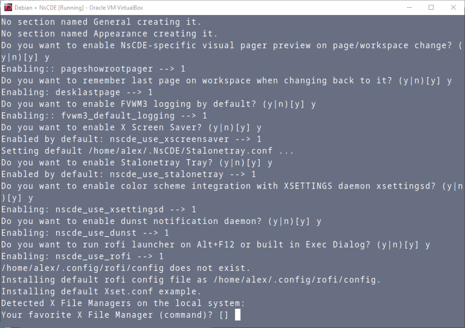Click the "Setting default /home/alex/.NsCDE/Stalonetray.conf" line
465x328 pixels.
click(147, 151)
